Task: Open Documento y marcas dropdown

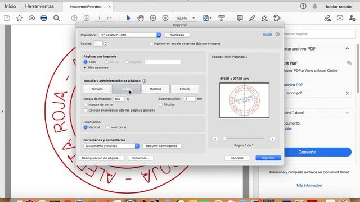Action: pos(111,146)
